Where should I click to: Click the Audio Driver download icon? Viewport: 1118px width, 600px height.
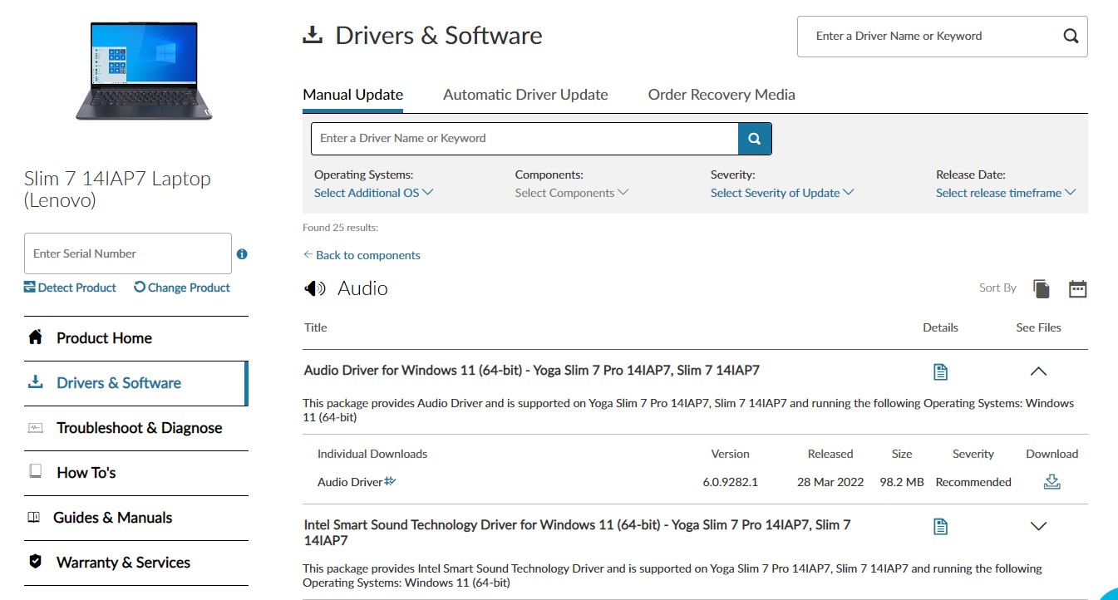[x=1052, y=482]
